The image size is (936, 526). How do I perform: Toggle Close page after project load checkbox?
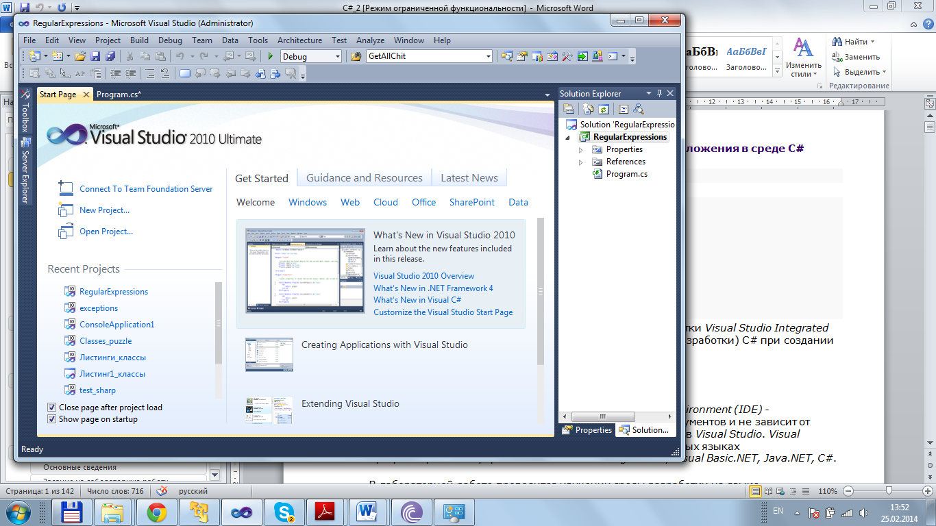pyautogui.click(x=52, y=408)
